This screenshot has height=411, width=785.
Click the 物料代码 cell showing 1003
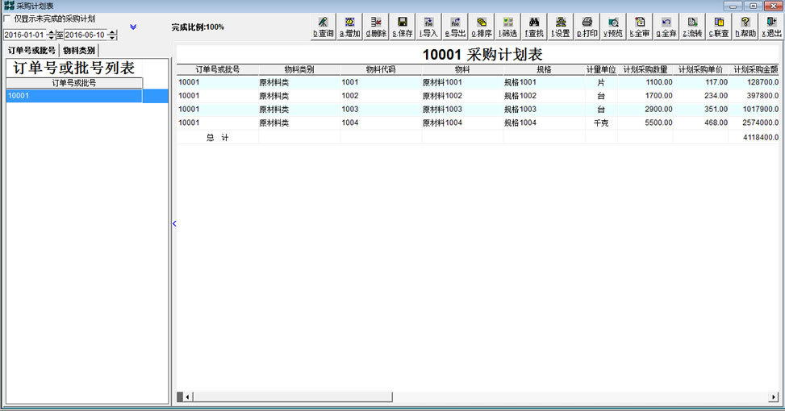point(380,110)
